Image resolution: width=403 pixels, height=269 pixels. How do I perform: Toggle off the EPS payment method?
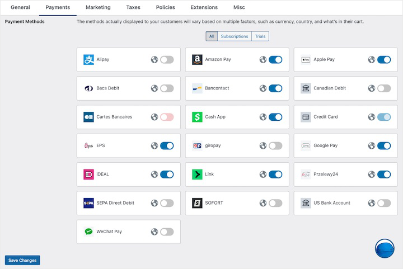167,146
